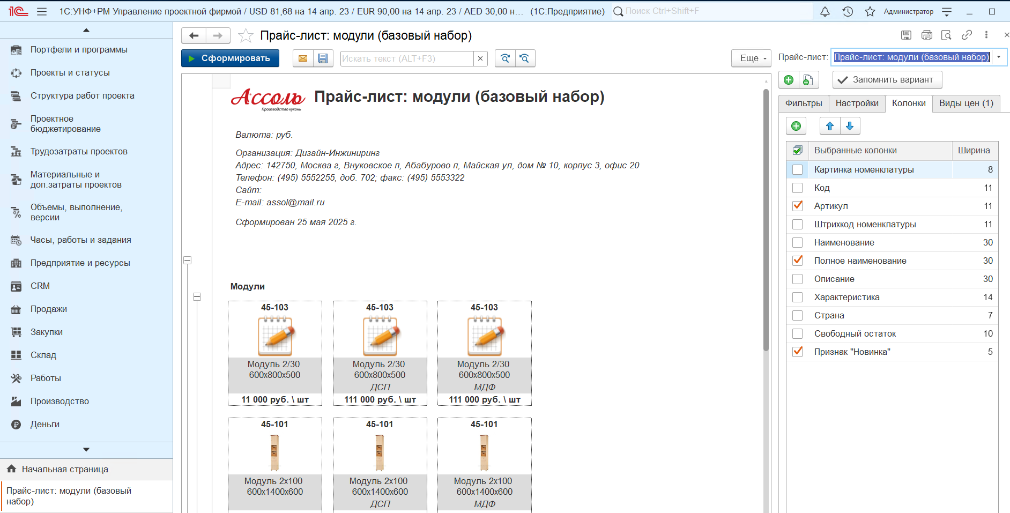Move the selected column up with the arrow

click(x=830, y=126)
